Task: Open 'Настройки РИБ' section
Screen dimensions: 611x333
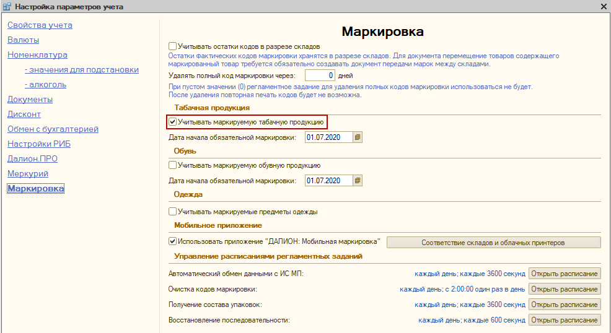Action: [x=39, y=144]
